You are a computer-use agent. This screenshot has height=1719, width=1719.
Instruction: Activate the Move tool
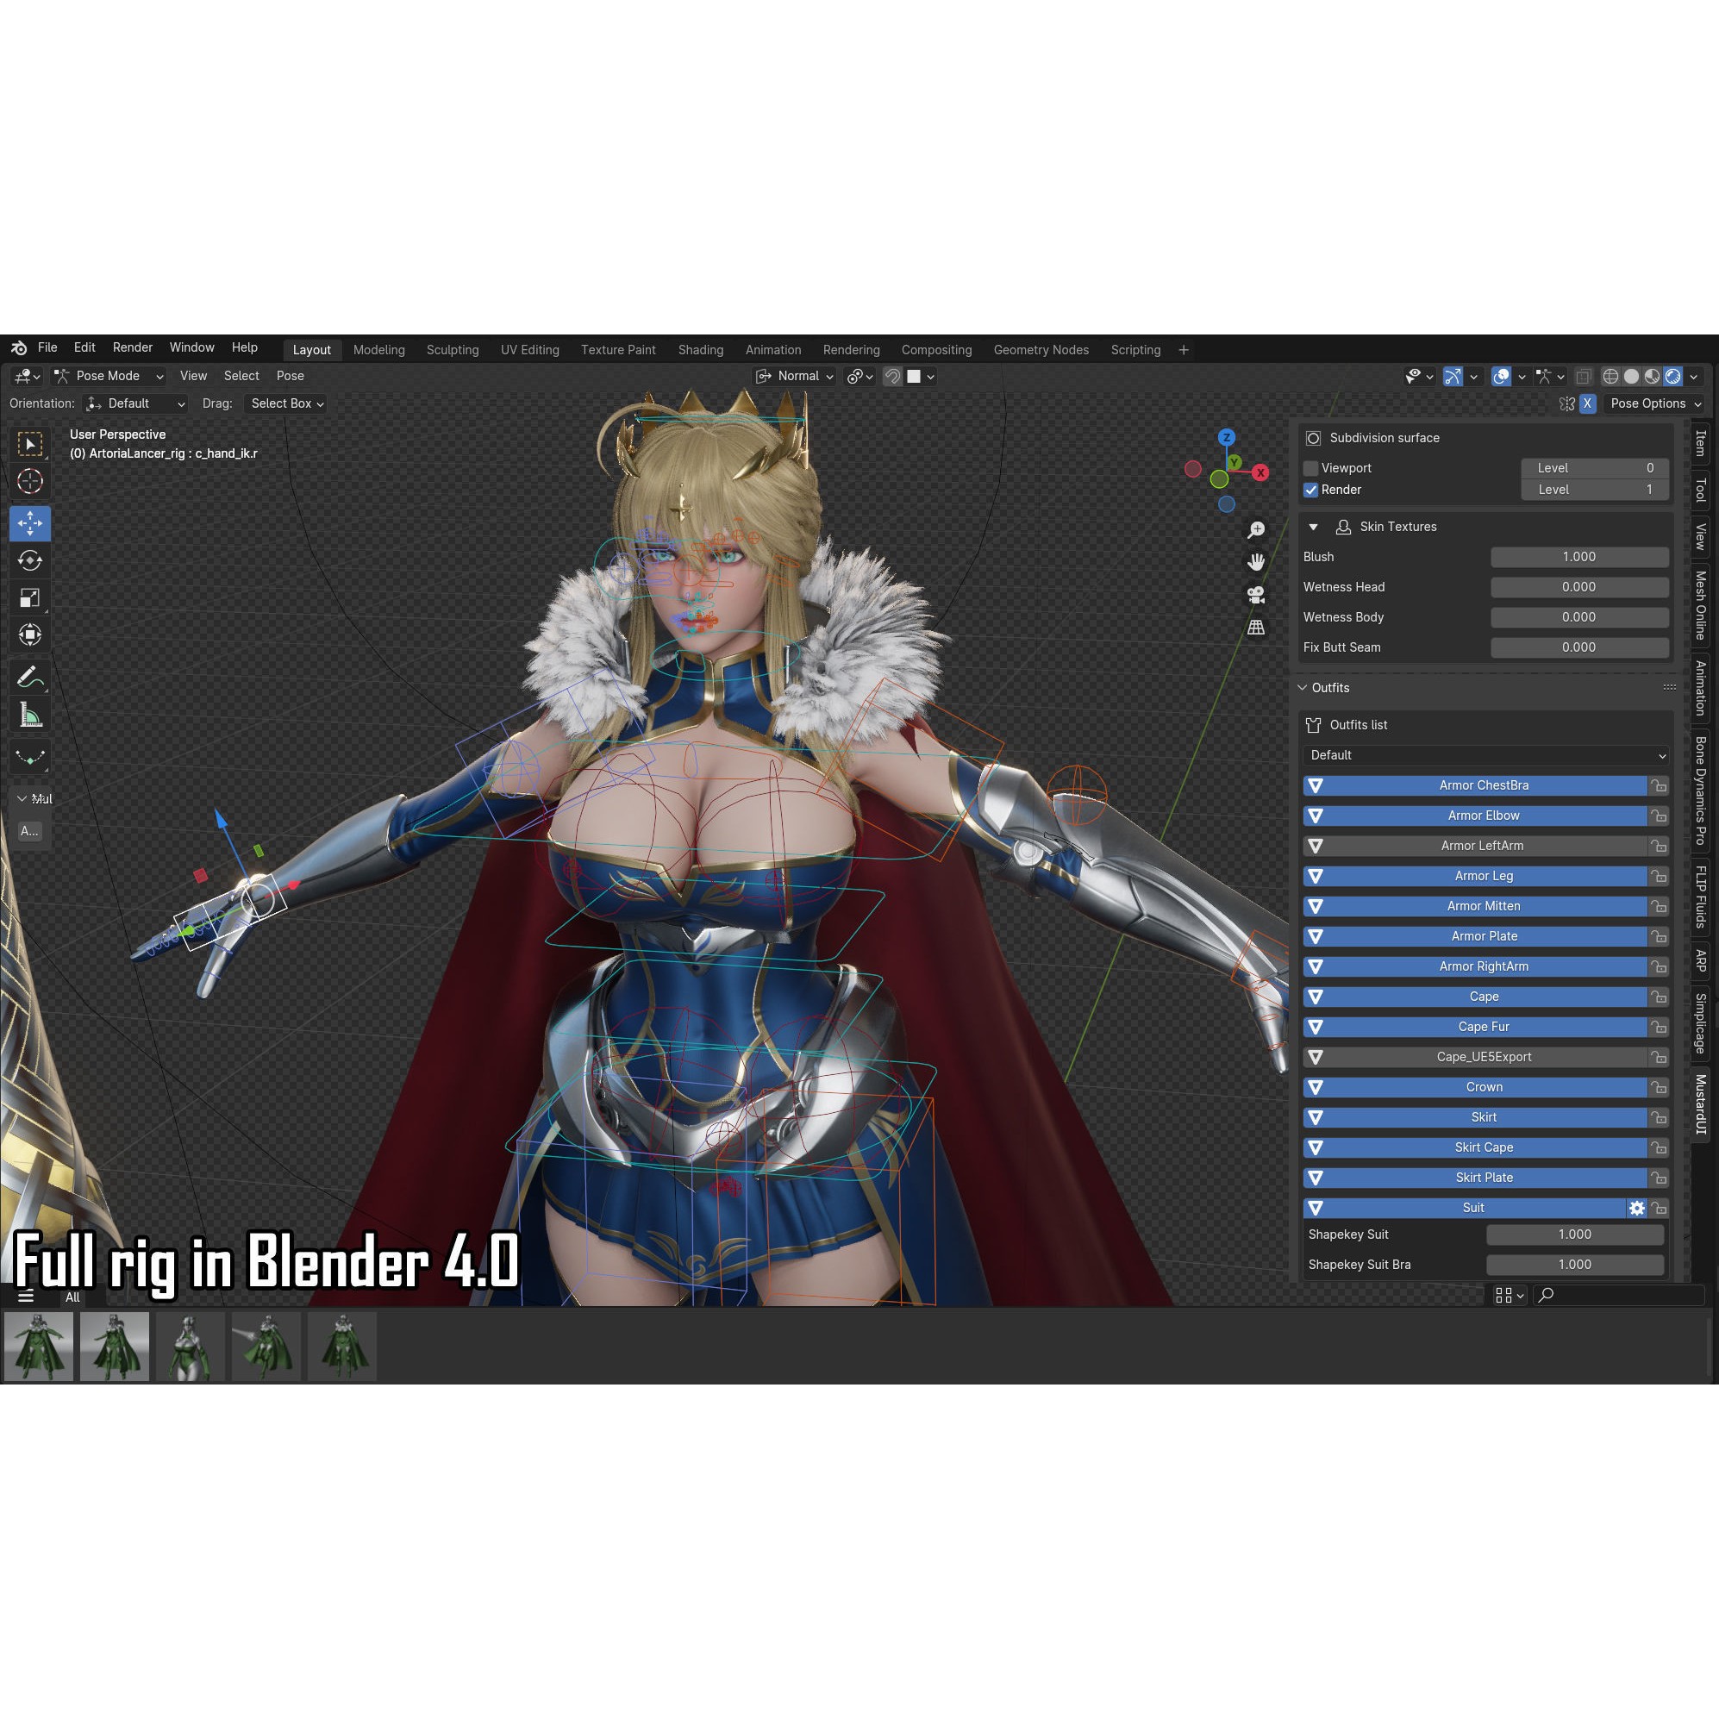pyautogui.click(x=31, y=524)
